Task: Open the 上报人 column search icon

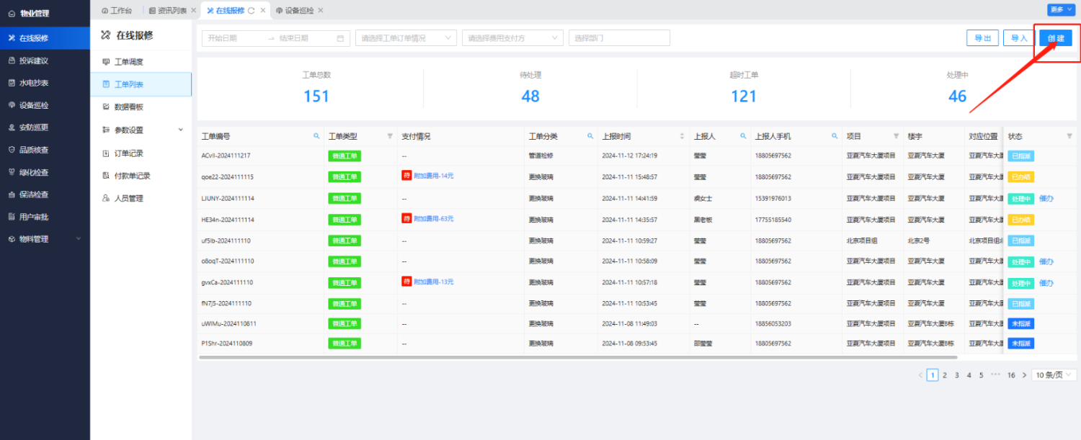Action: (742, 136)
